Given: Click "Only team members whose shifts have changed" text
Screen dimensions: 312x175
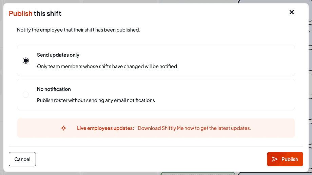Looking at the screenshot, I should click(x=107, y=66).
